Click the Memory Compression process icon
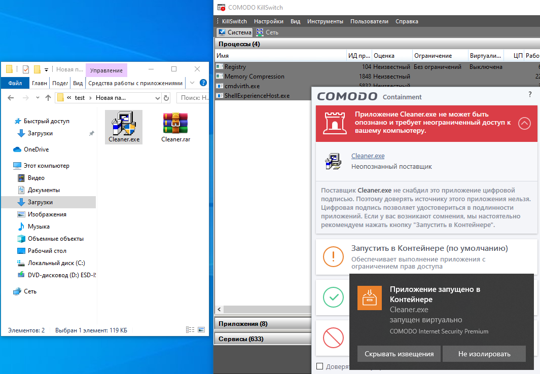Image resolution: width=540 pixels, height=374 pixels. (x=220, y=76)
